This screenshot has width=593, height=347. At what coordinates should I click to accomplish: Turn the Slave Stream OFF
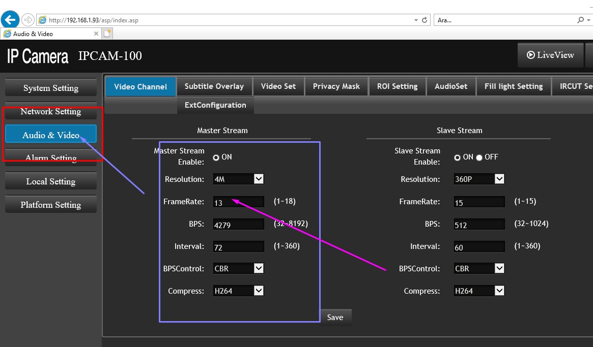tap(479, 157)
